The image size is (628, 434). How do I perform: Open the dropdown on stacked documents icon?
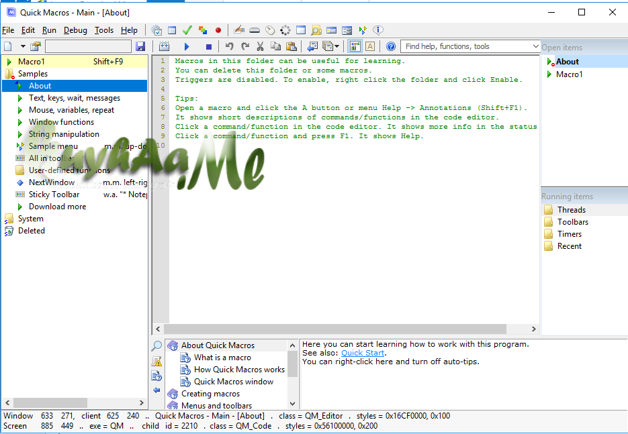tap(337, 46)
